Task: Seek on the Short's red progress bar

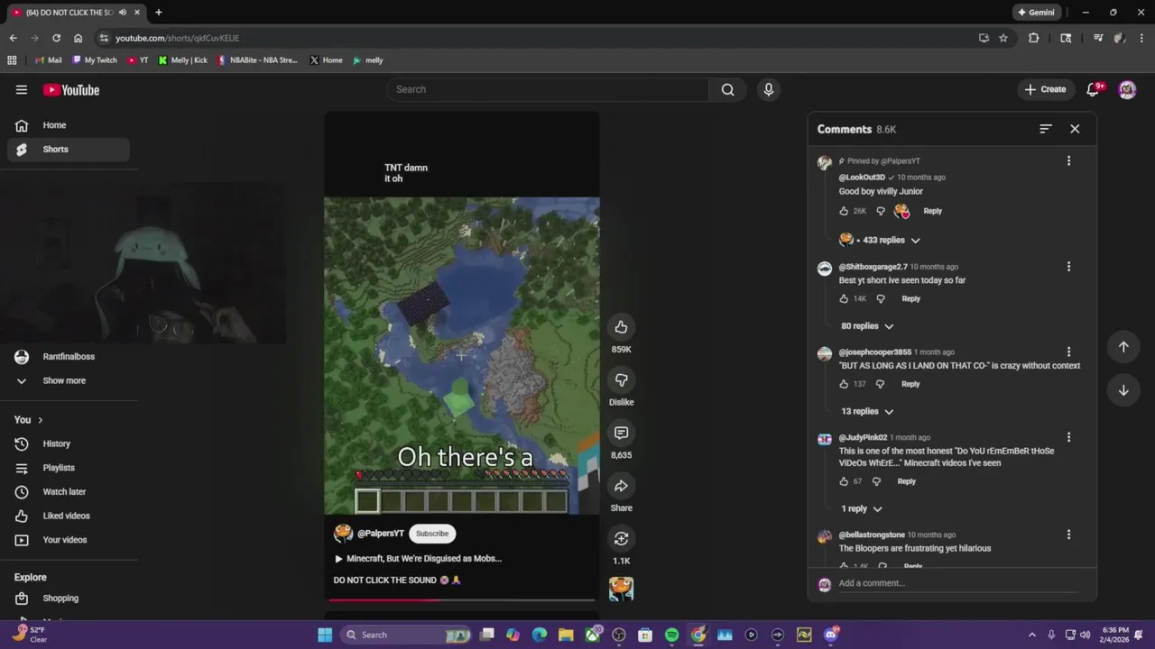Action: (461, 599)
